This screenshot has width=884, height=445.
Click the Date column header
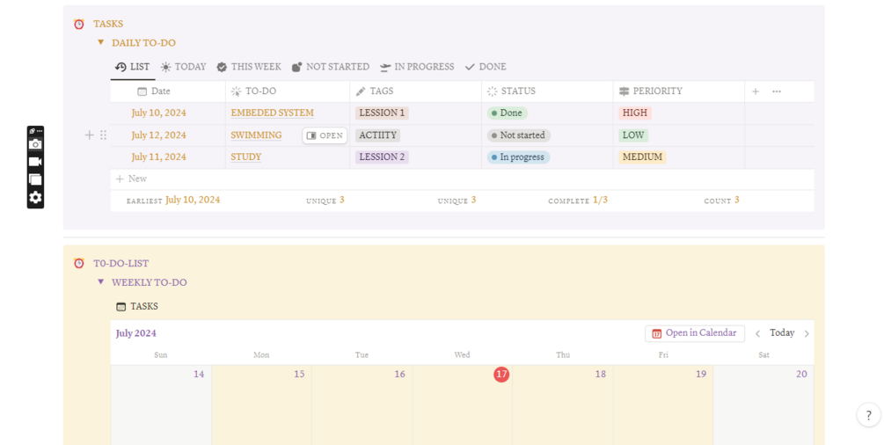(x=168, y=91)
